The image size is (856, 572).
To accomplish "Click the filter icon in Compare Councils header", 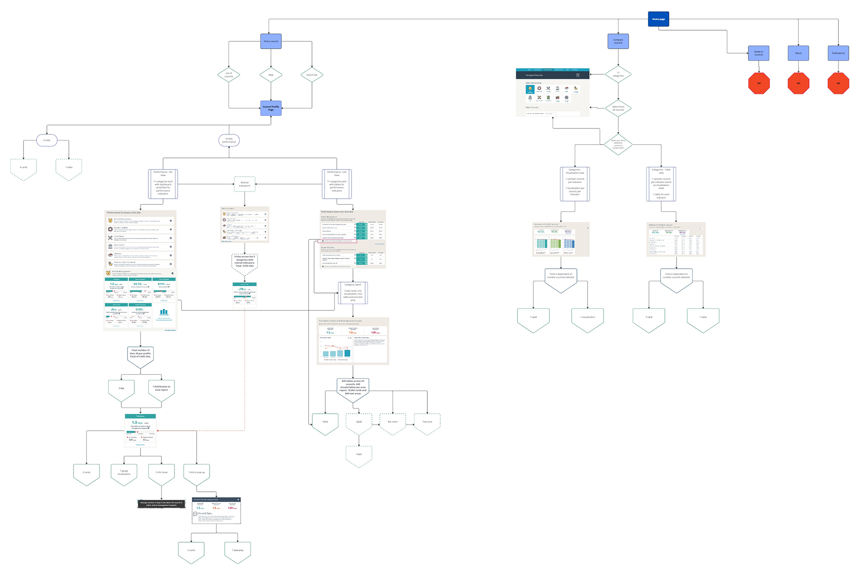I will (578, 75).
